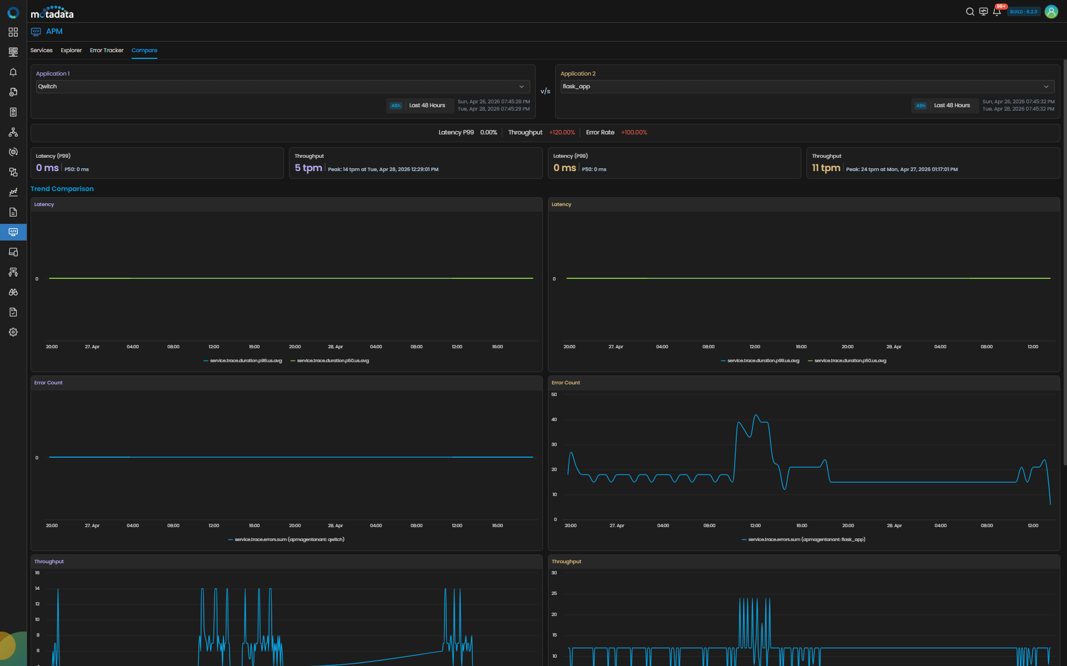Click Application 1 end date Tue, Apr 28, 2026
This screenshot has height=666, width=1067.
(493, 109)
